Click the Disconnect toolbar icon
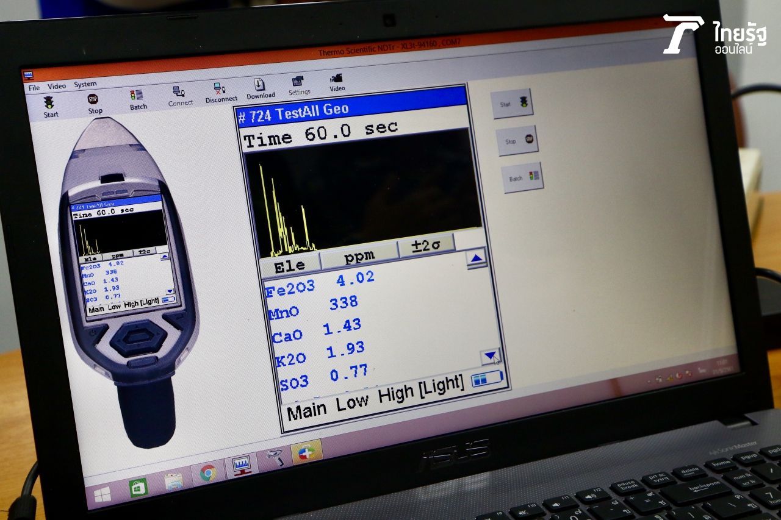The width and height of the screenshot is (781, 520). (220, 89)
